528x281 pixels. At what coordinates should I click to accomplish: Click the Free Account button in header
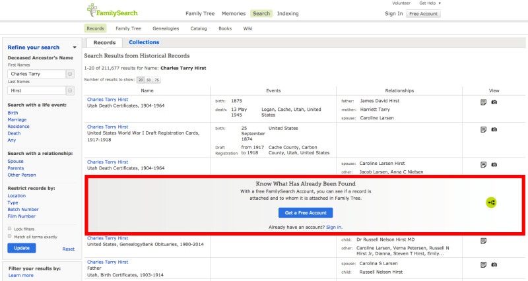tap(423, 14)
